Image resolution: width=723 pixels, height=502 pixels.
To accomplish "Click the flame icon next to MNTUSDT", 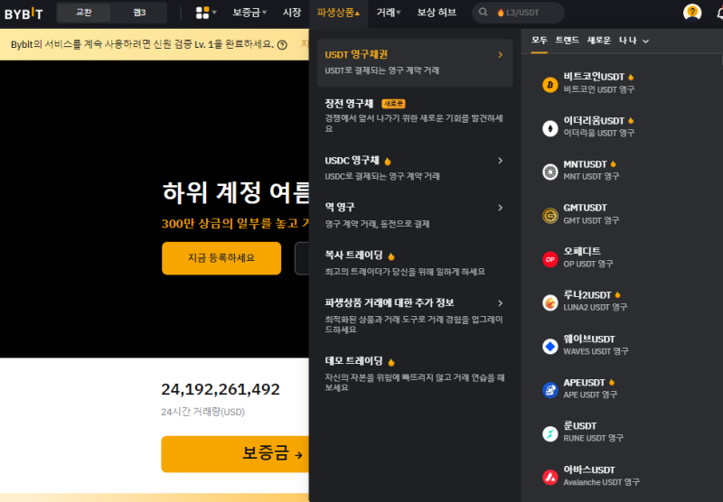I will pyautogui.click(x=614, y=164).
